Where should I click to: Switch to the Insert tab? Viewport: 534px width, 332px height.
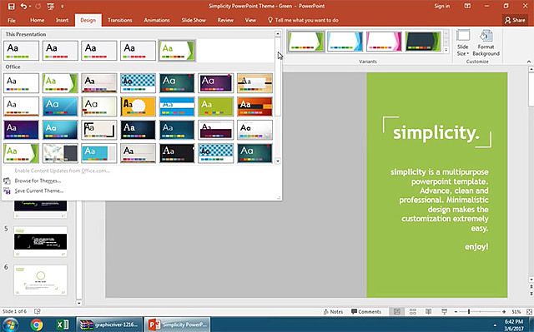pyautogui.click(x=62, y=20)
